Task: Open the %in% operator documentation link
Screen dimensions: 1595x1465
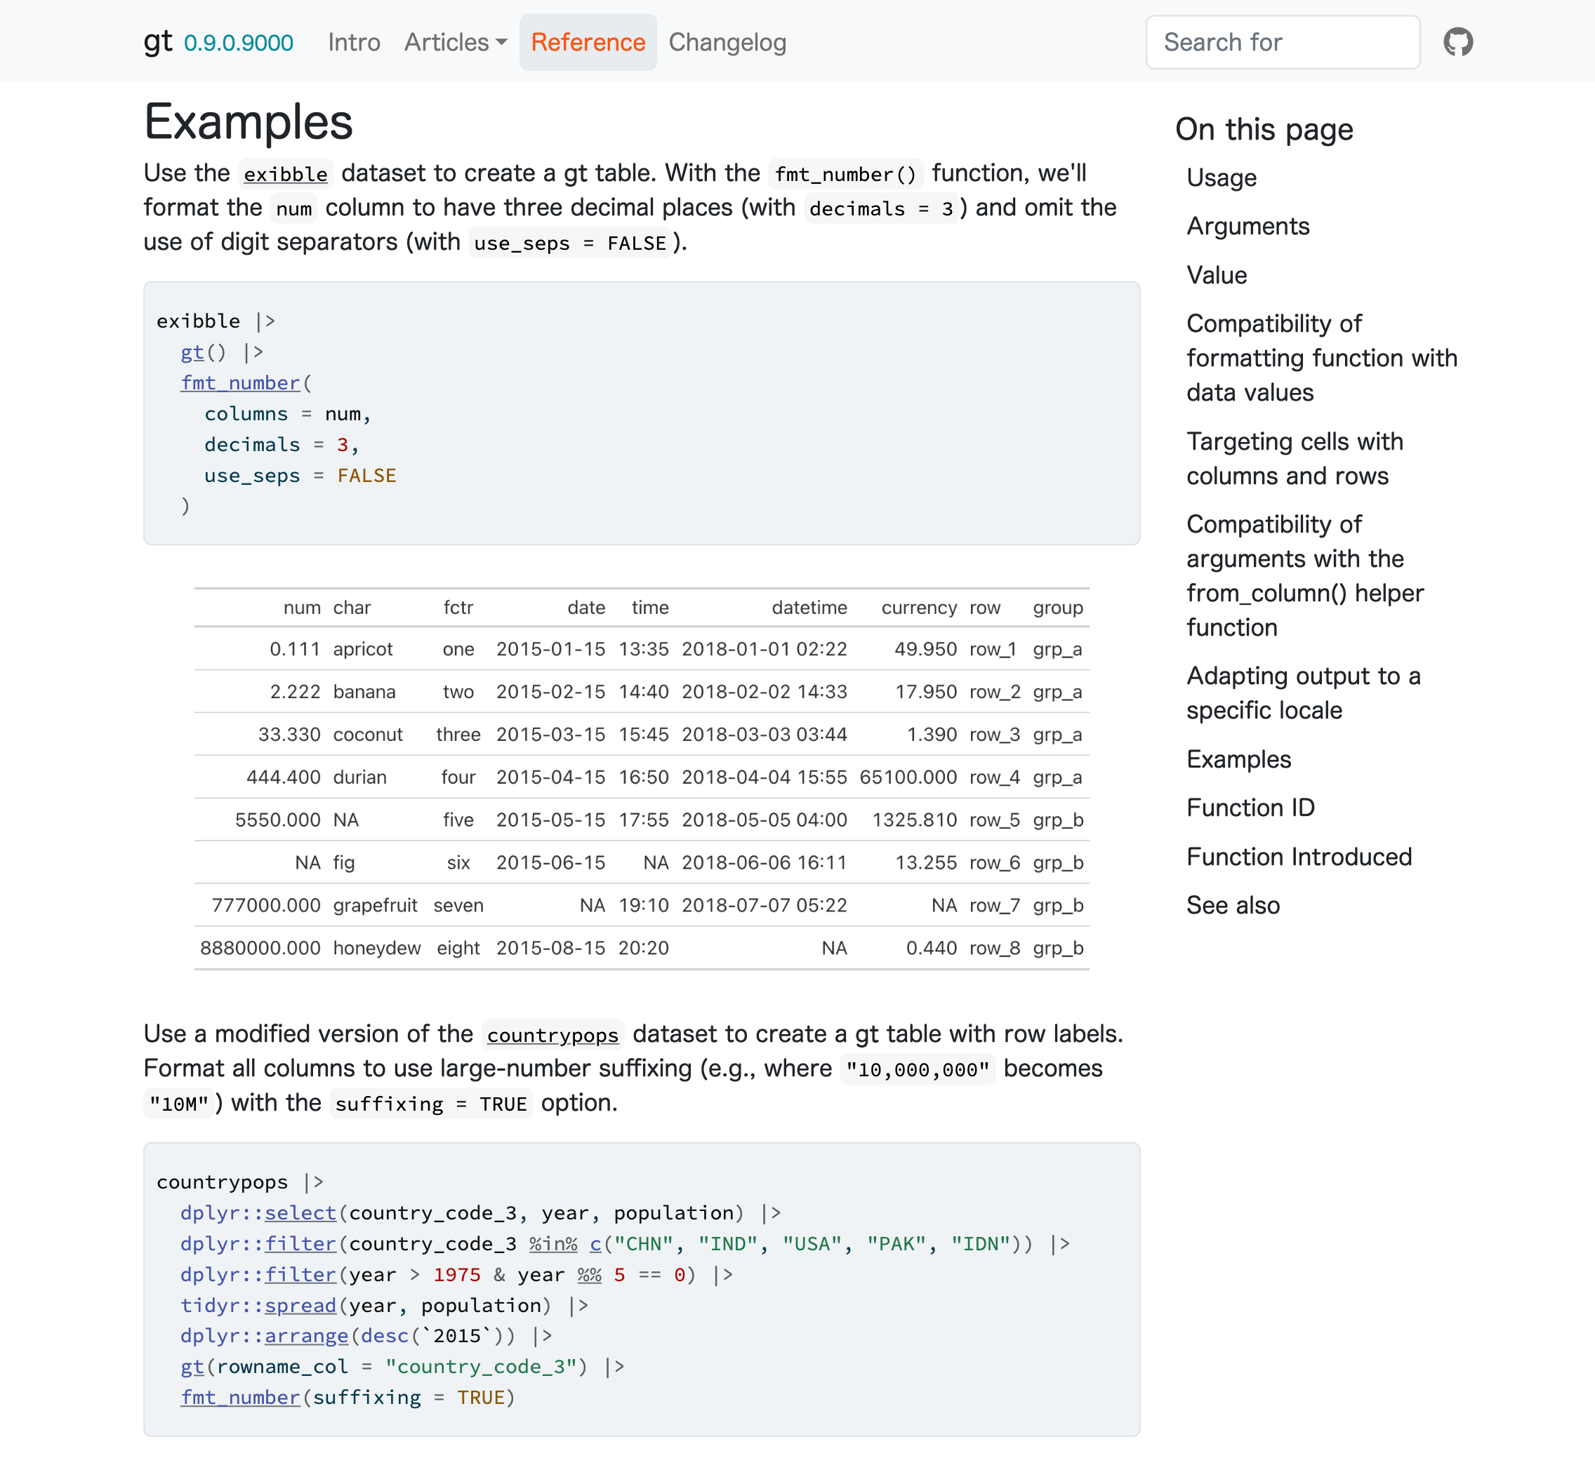Action: (x=554, y=1243)
